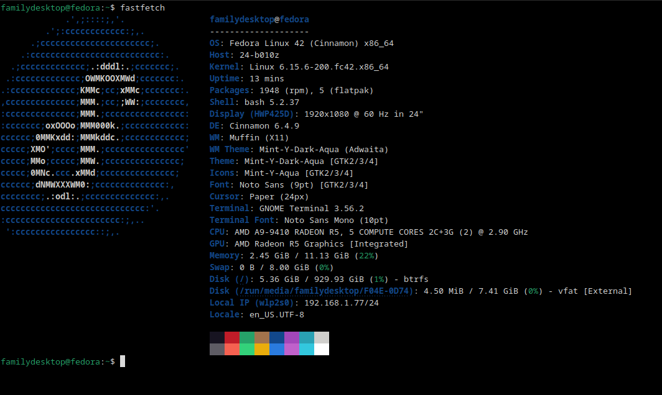Click the underlined root (/) disk path
This screenshot has width=662, height=395.
pos(242,279)
